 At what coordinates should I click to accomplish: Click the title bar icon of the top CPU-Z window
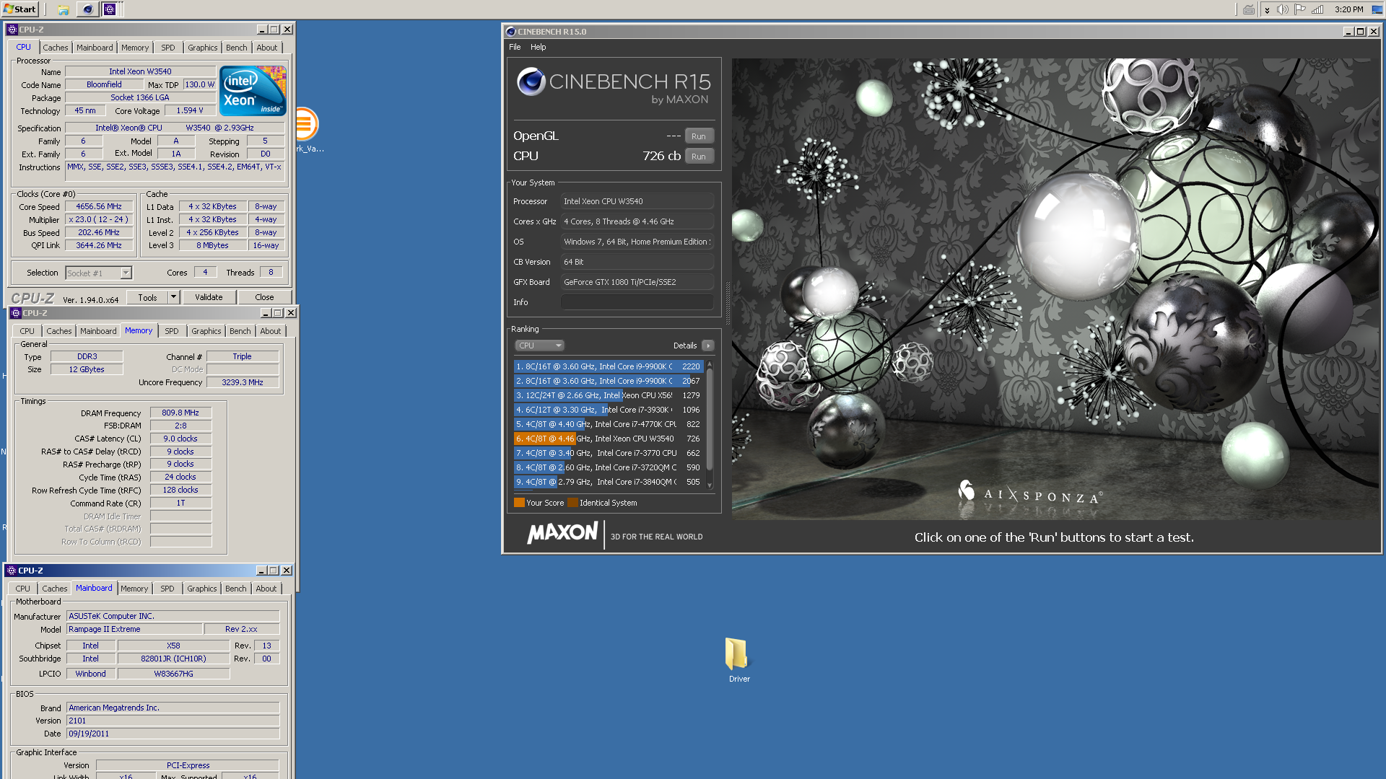click(x=12, y=30)
